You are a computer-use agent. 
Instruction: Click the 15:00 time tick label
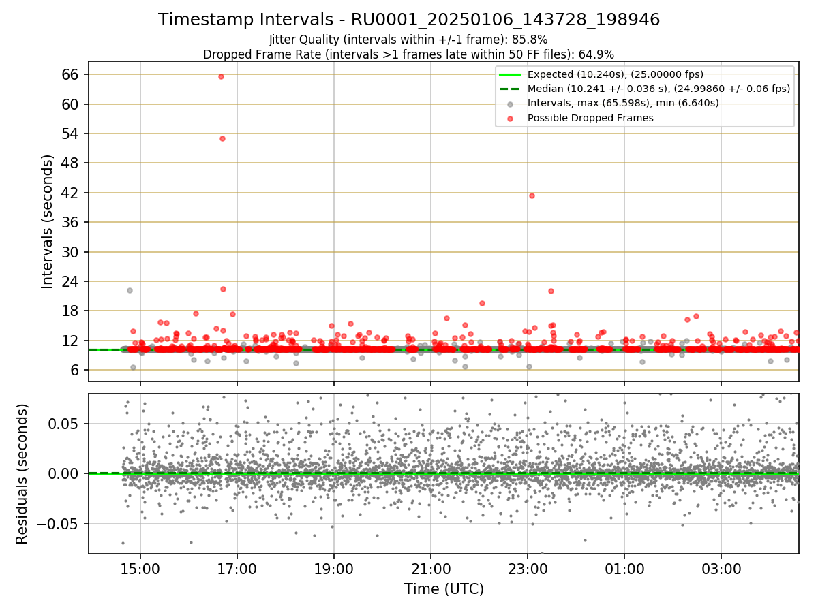140,569
